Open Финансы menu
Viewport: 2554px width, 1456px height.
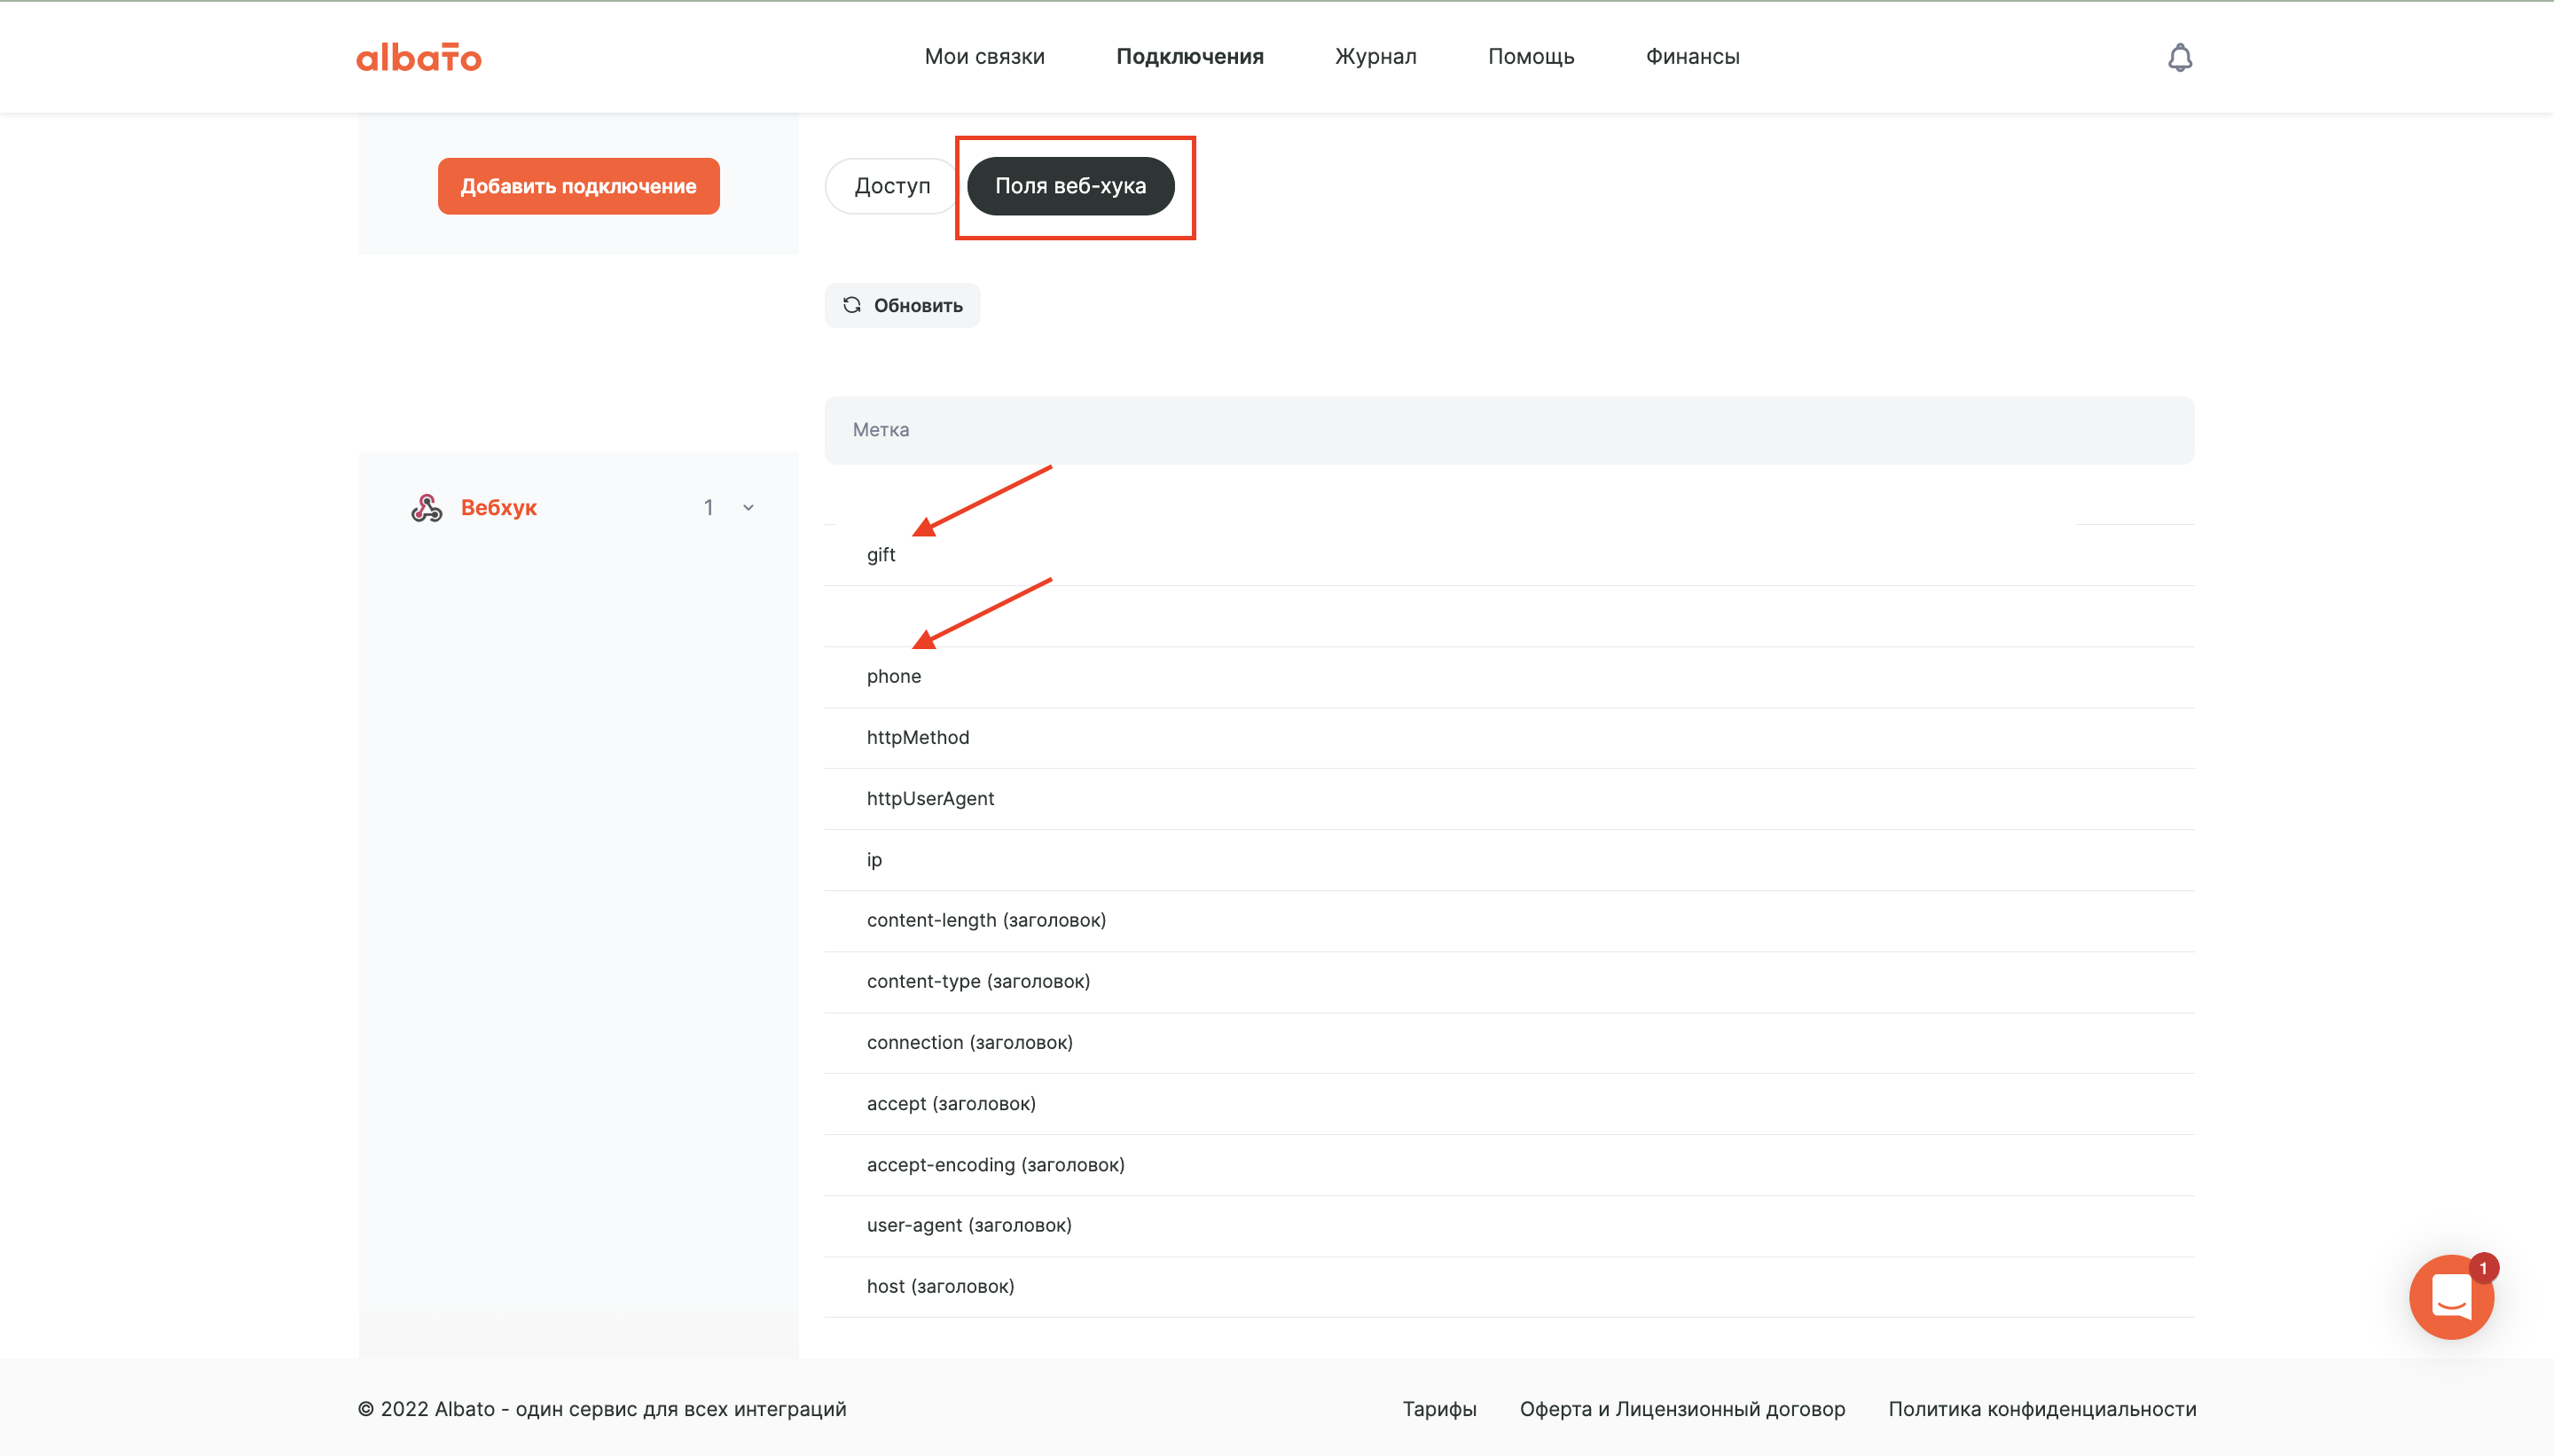(x=1692, y=57)
